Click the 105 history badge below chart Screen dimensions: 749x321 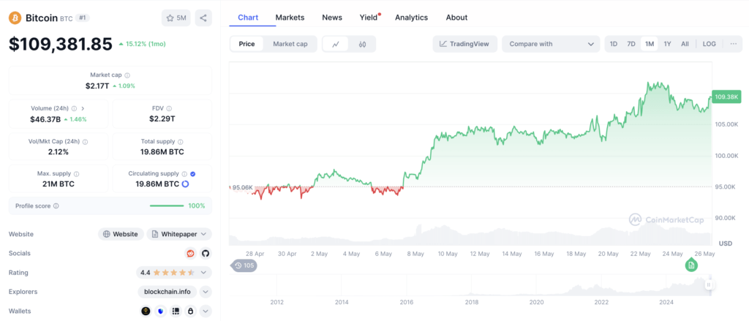244,265
